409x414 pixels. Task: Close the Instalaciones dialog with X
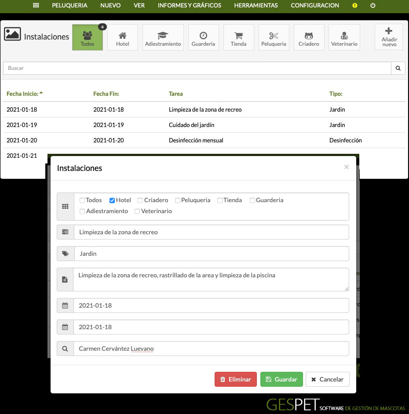point(347,167)
